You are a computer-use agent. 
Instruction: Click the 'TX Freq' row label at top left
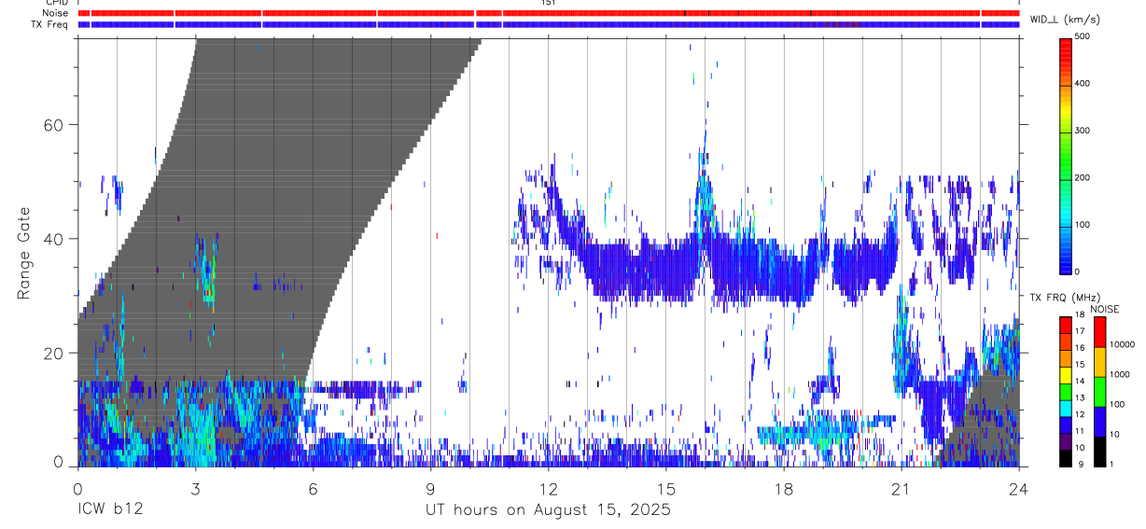coord(50,24)
